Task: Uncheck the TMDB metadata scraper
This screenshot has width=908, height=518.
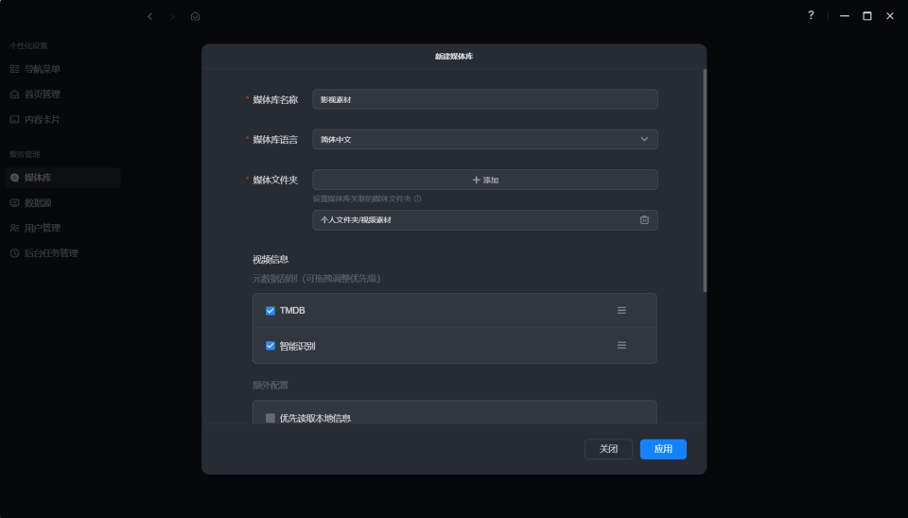Action: (x=270, y=311)
